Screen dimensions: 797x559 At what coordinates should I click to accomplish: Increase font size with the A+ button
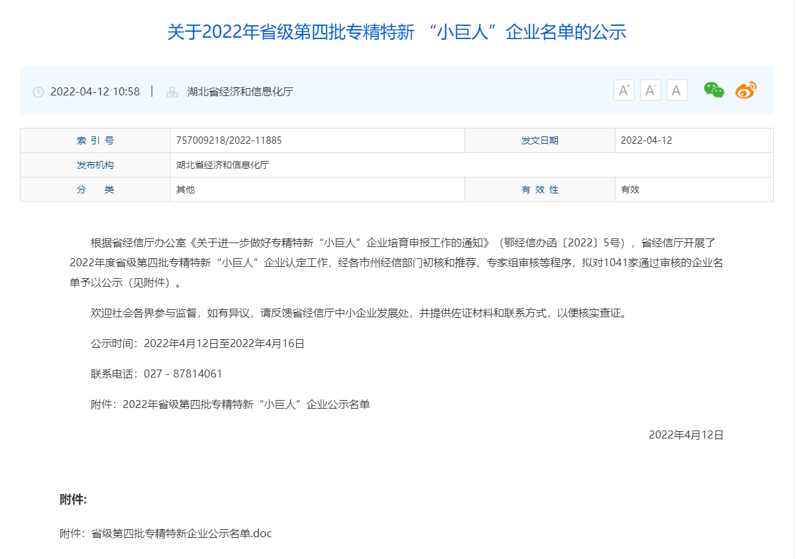click(623, 91)
